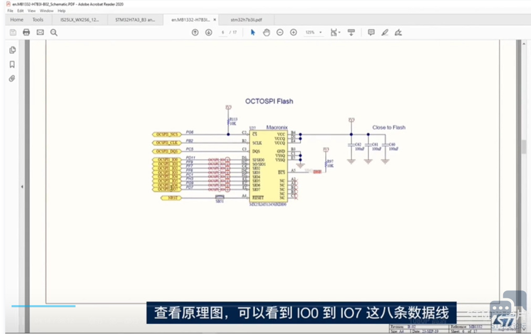Click the page number input field

tap(223, 33)
